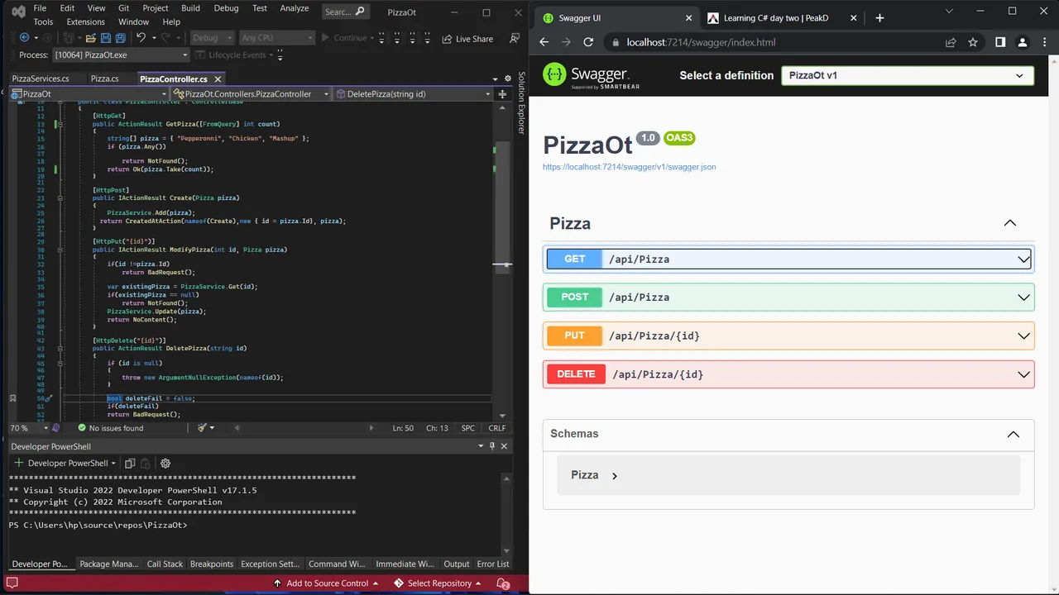
Task: Save current file with the single floppy icon
Action: coord(106,38)
